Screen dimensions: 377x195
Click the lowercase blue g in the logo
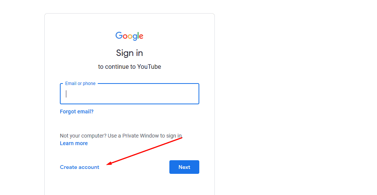point(135,37)
